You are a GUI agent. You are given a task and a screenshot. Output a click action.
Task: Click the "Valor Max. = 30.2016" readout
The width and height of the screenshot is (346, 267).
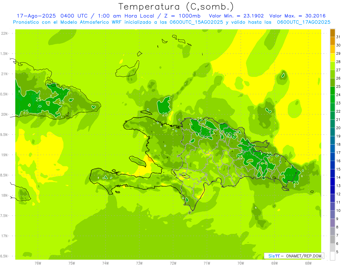298,16
